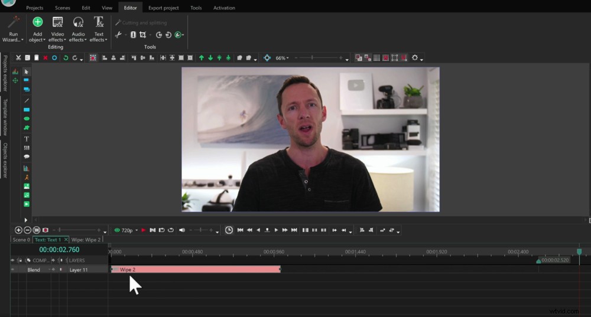Click the playhead marker on timeline ruler

(579, 251)
